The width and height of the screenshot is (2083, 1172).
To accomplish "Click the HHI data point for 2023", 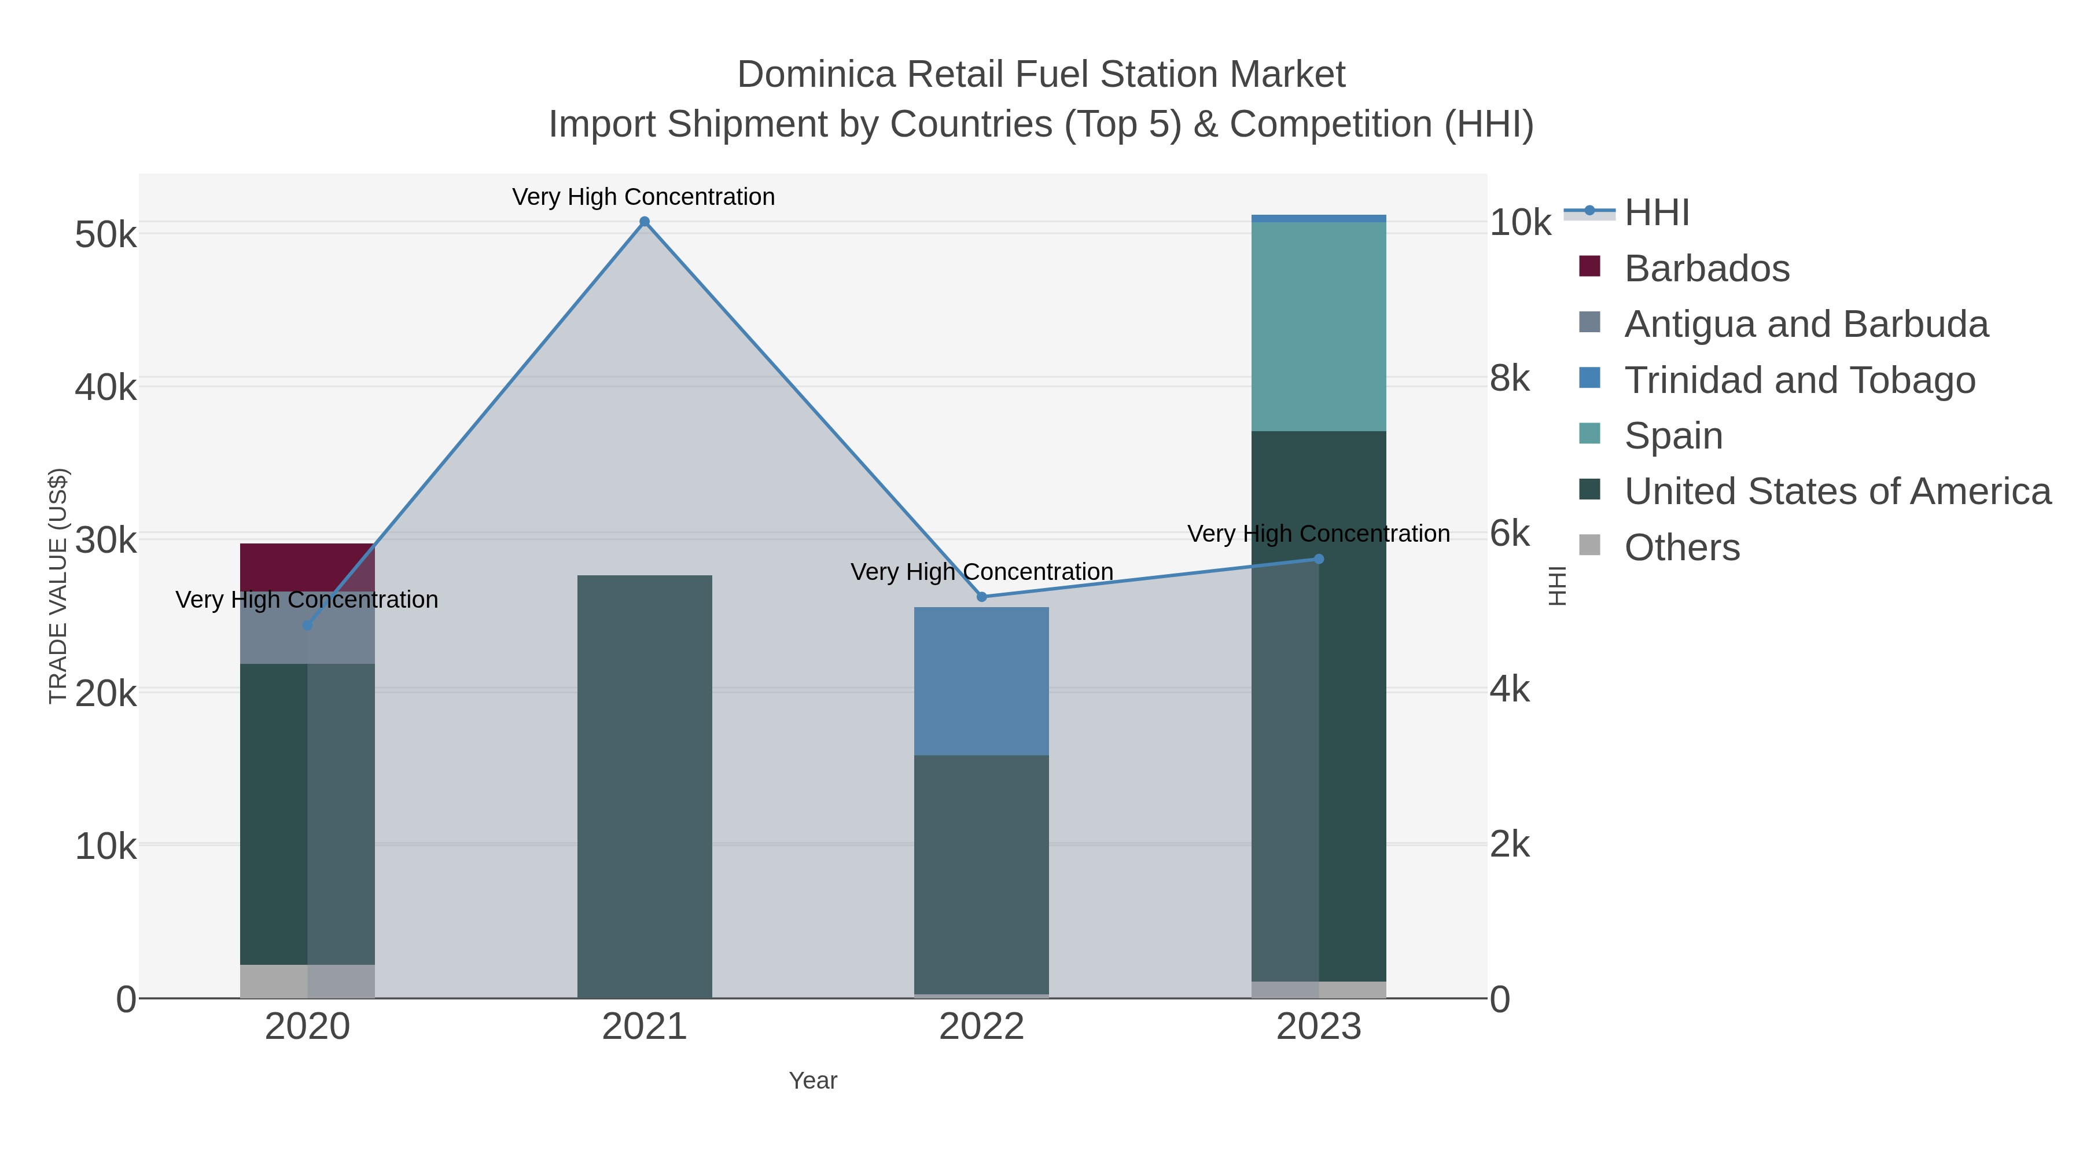I will click(1319, 559).
